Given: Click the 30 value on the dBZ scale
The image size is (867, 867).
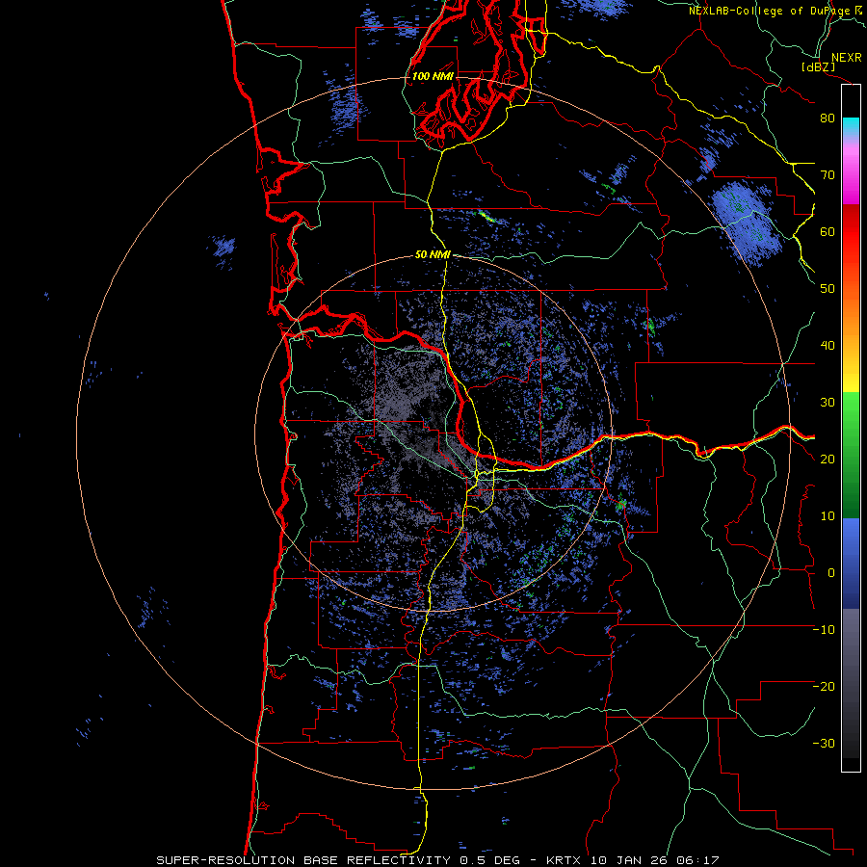Looking at the screenshot, I should pos(828,403).
